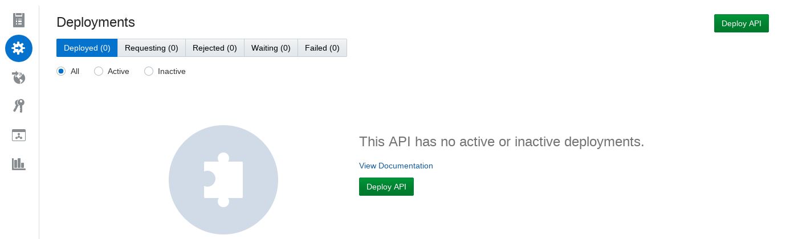Image resolution: width=786 pixels, height=239 pixels.
Task: Open the View Documentation link
Action: click(x=396, y=166)
